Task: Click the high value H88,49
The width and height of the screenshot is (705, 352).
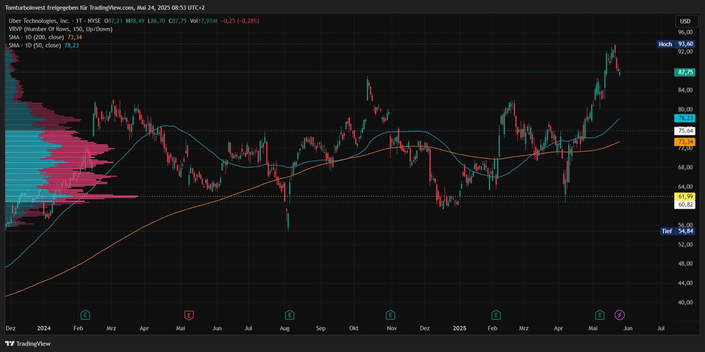Action: (x=135, y=21)
